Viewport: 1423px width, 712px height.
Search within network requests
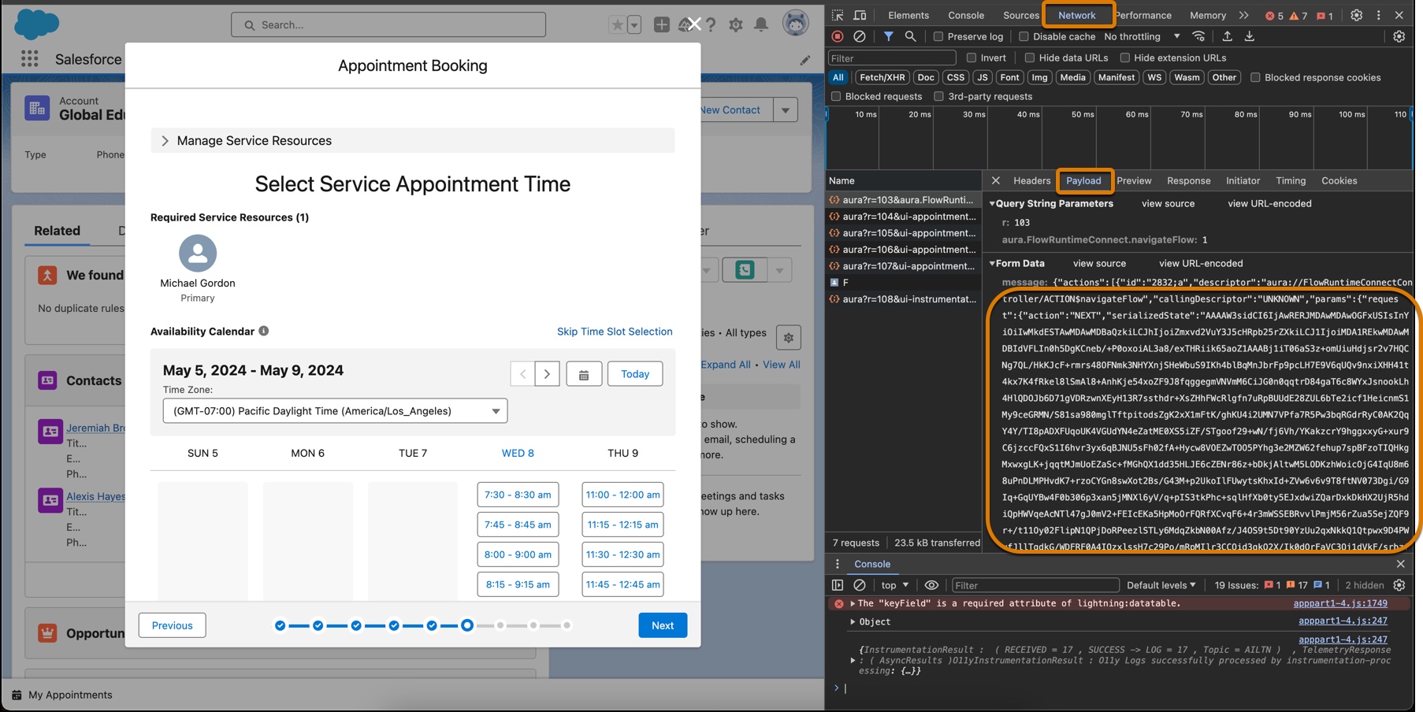pyautogui.click(x=910, y=36)
